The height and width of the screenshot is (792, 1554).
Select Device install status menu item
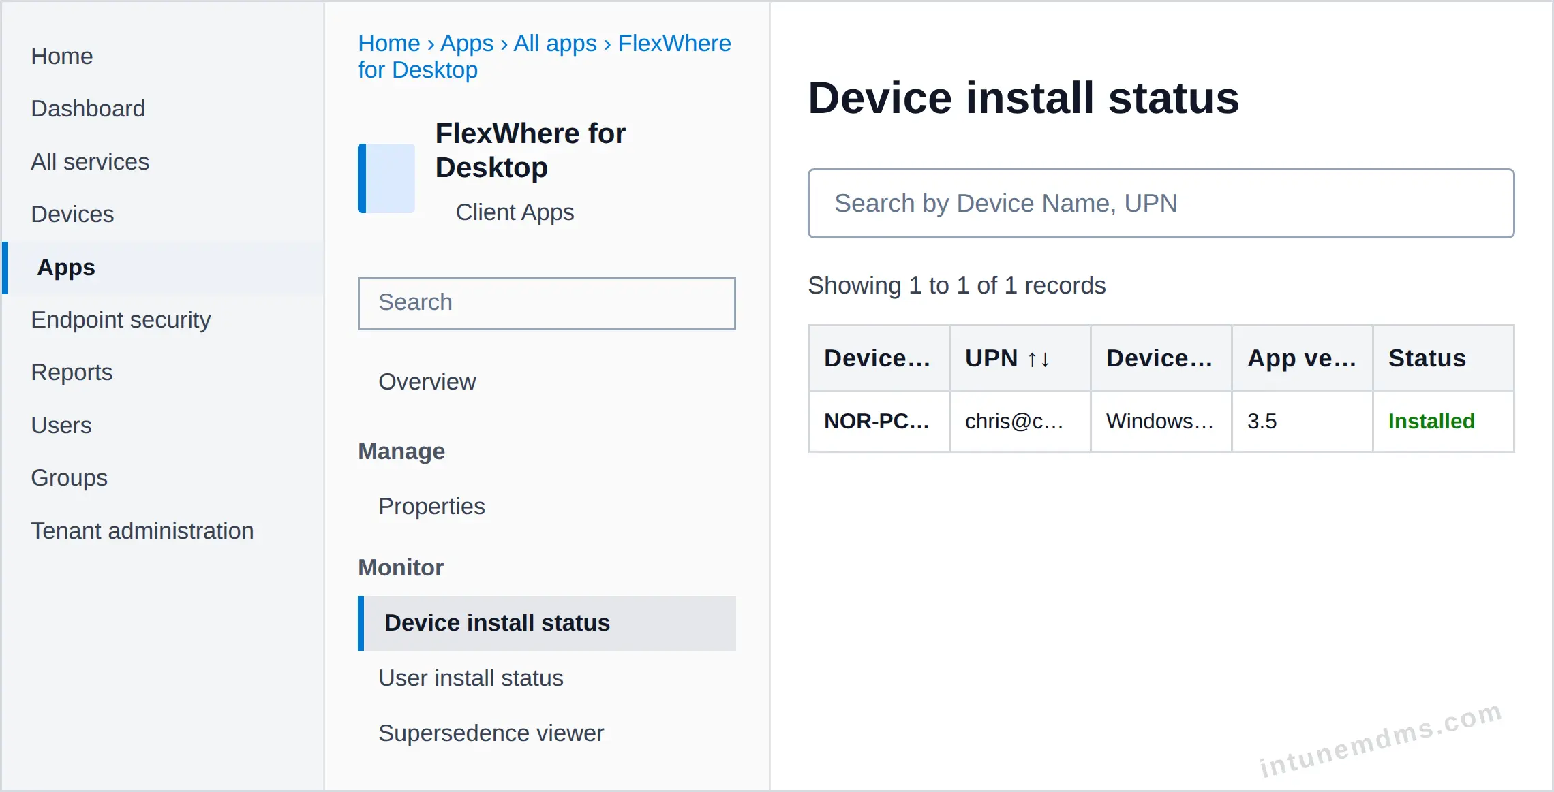(x=547, y=623)
